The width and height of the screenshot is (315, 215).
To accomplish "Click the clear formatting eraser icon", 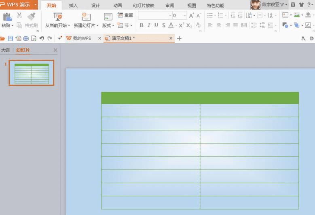I will click(199, 25).
